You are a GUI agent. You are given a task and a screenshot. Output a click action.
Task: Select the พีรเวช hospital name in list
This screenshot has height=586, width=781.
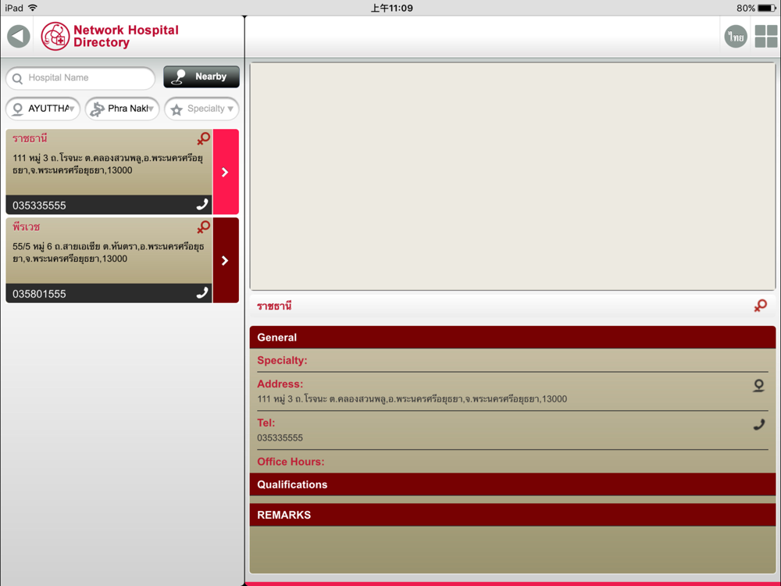[27, 227]
